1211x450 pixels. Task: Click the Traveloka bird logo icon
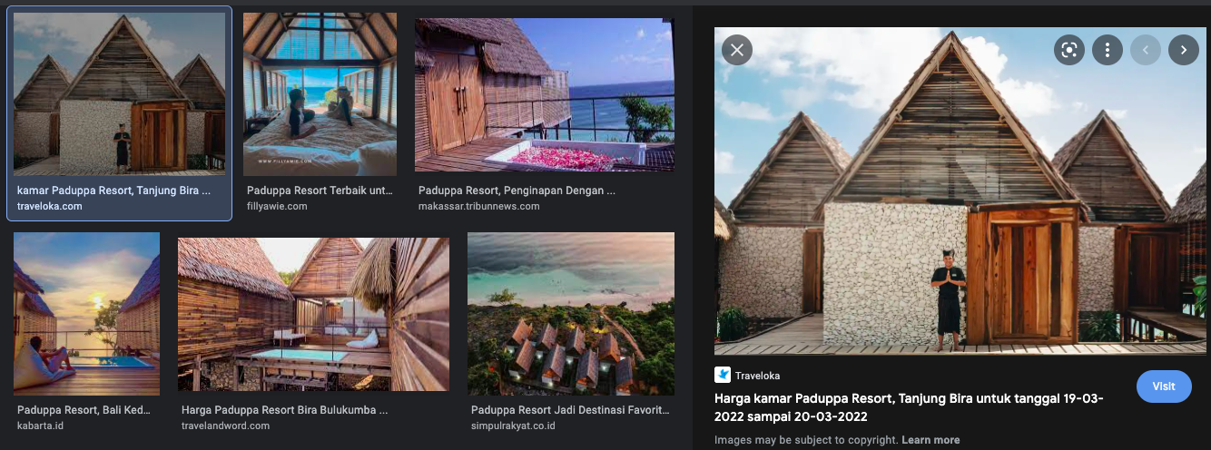pos(723,375)
